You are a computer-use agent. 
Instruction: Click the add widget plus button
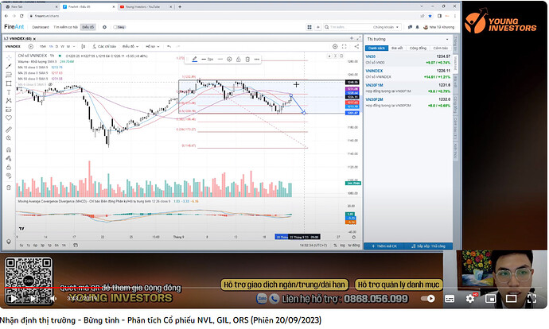(318, 27)
